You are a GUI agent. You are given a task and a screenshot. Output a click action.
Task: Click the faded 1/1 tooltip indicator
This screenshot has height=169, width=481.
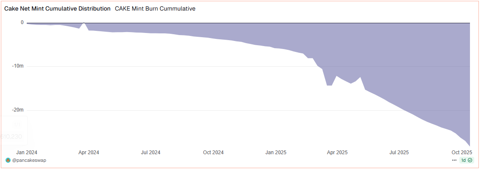pyautogui.click(x=17, y=125)
